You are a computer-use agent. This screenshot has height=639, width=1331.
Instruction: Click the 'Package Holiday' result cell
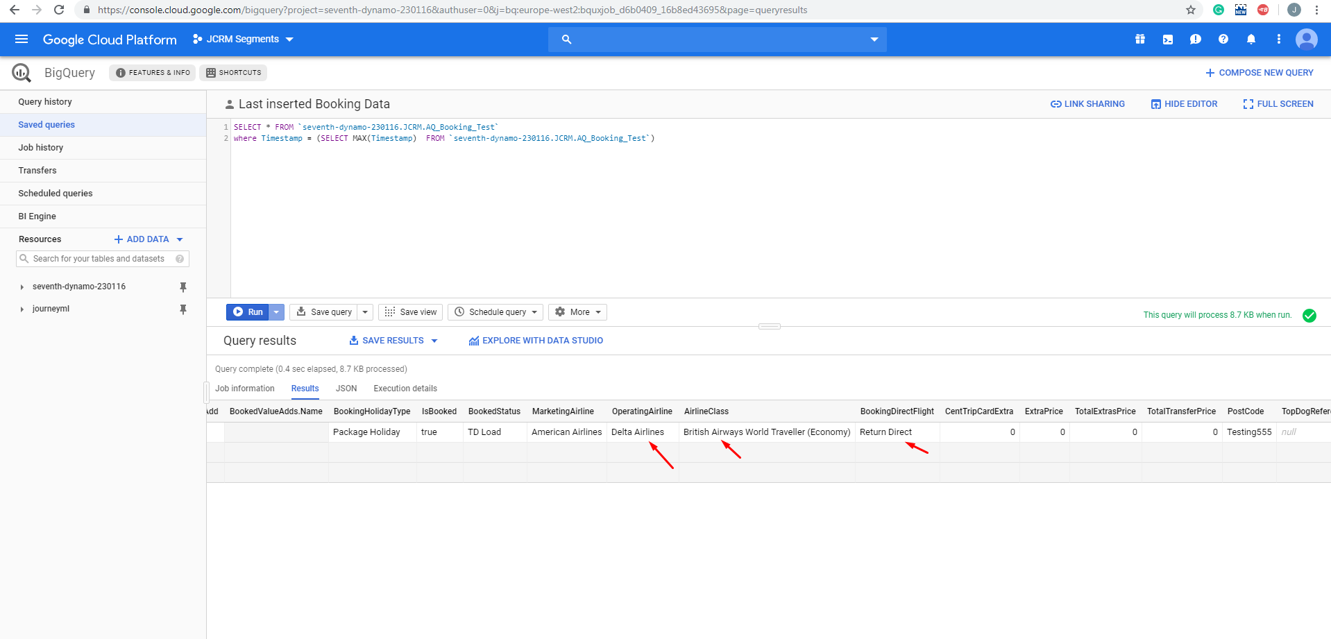tap(373, 432)
